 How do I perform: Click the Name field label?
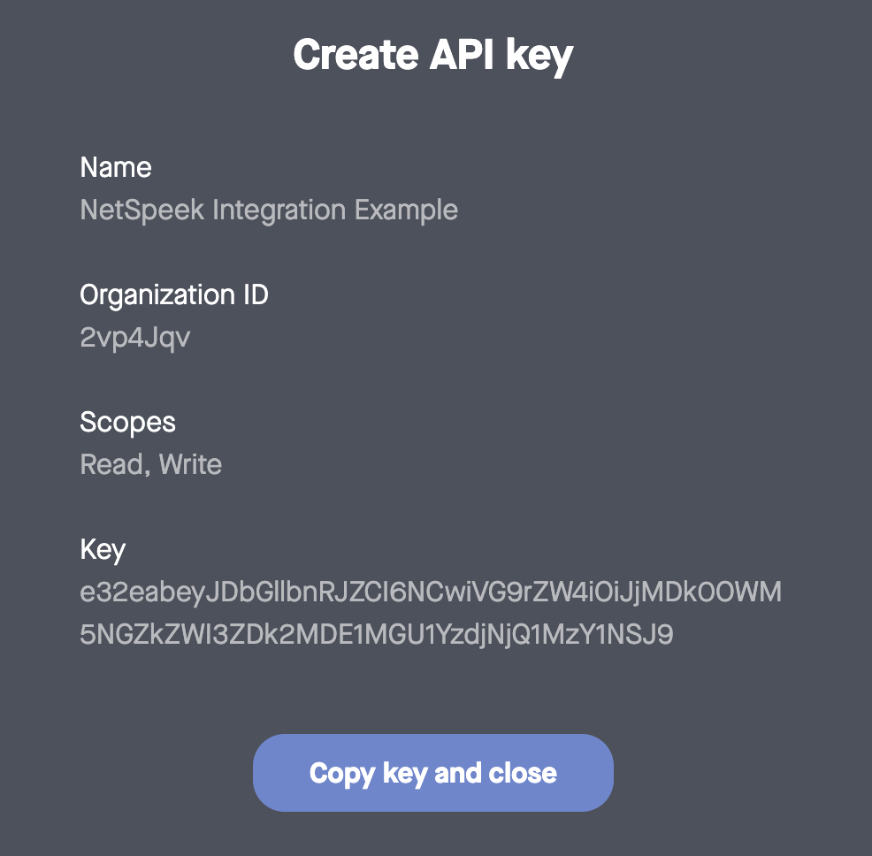116,167
